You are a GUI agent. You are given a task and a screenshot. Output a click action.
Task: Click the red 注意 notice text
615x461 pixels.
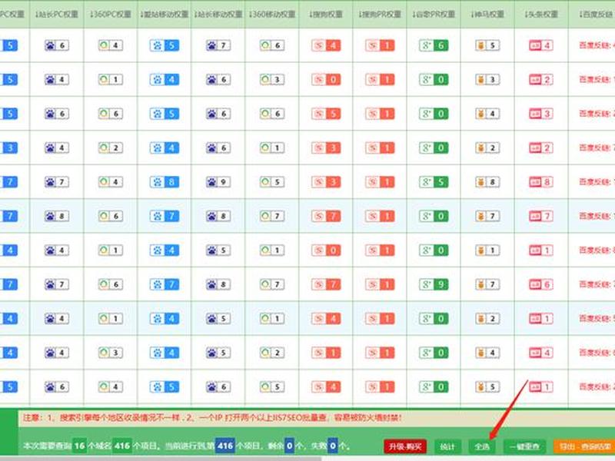[x=212, y=418]
